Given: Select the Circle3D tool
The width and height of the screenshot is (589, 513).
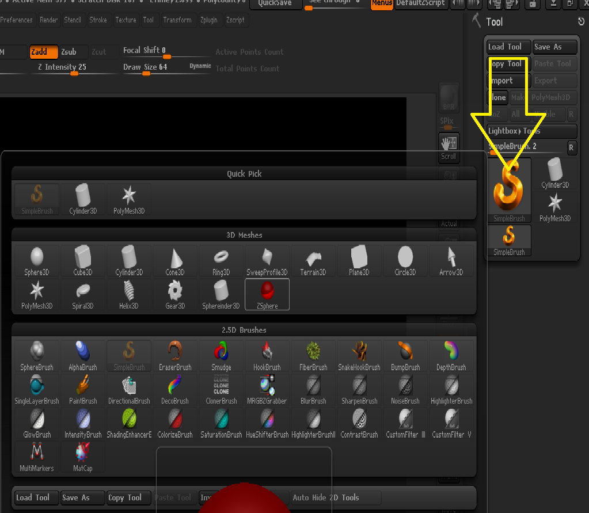Looking at the screenshot, I should [x=405, y=261].
